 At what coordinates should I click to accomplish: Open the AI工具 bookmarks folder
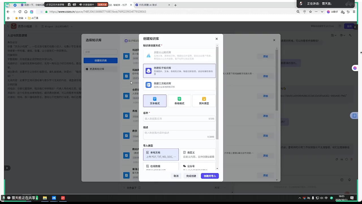coord(33,18)
